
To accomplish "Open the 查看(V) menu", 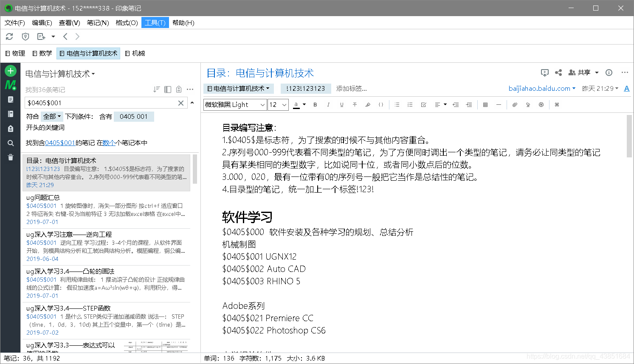I will [70, 22].
